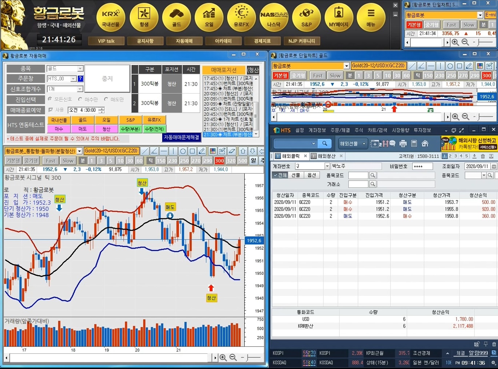
Task: Select the red 300 tick button in main chart
Action: [x=219, y=160]
